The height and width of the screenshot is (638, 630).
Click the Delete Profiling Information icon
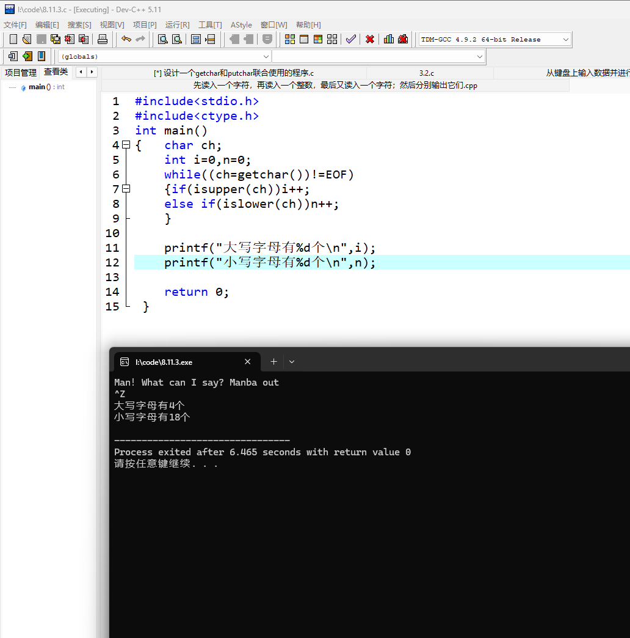click(x=403, y=39)
